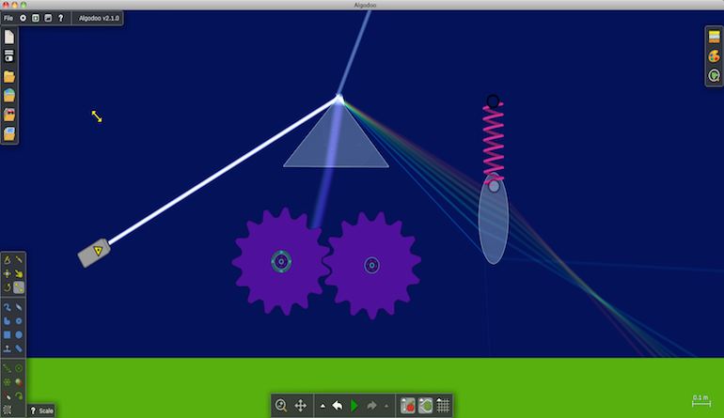Viewport: 724px width, 418px height.
Task: Select the Spring tool
Action: [x=7, y=368]
